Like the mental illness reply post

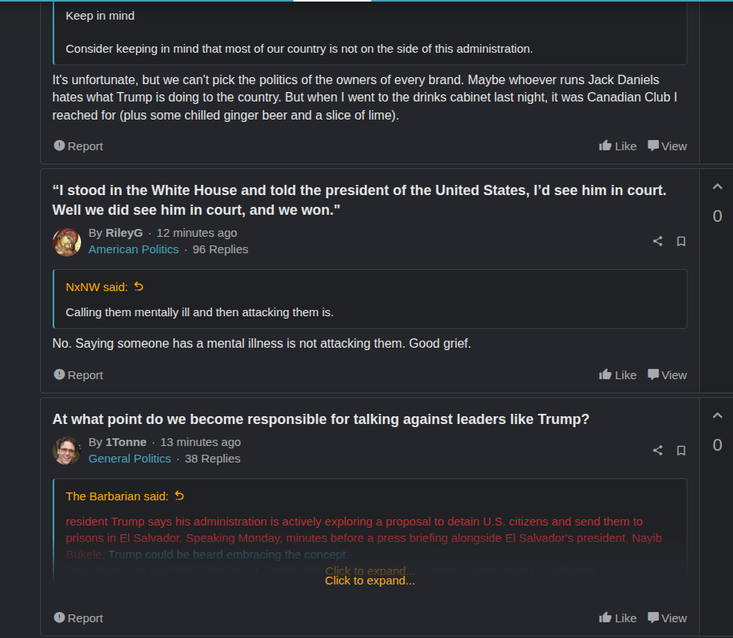pyautogui.click(x=617, y=375)
